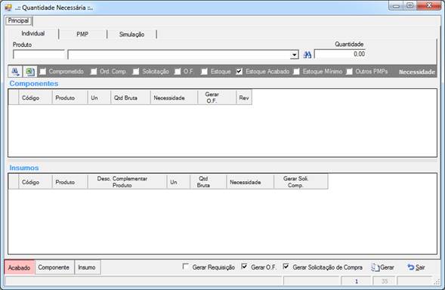Toggle Gerar Solicitação de Compra checkbox
This screenshot has height=290, width=445.
click(286, 267)
